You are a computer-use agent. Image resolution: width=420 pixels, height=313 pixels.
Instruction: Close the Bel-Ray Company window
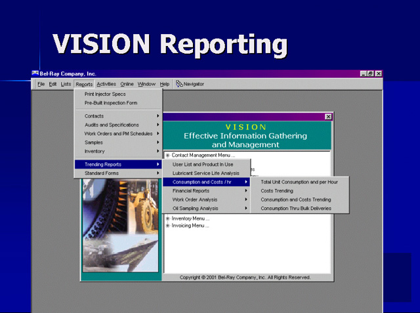click(x=378, y=73)
